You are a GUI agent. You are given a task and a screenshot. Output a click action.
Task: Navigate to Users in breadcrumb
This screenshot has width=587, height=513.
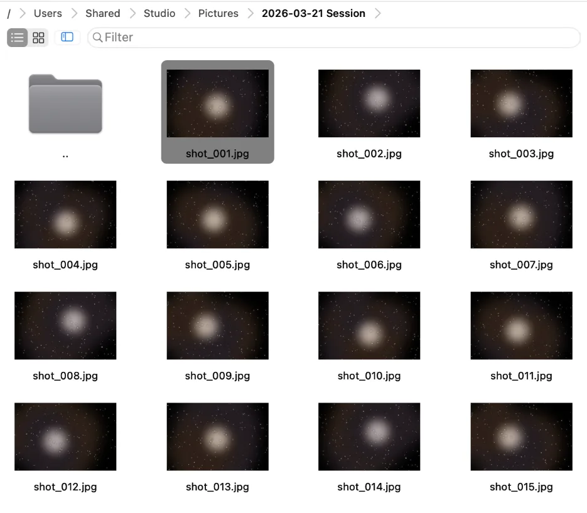(48, 13)
